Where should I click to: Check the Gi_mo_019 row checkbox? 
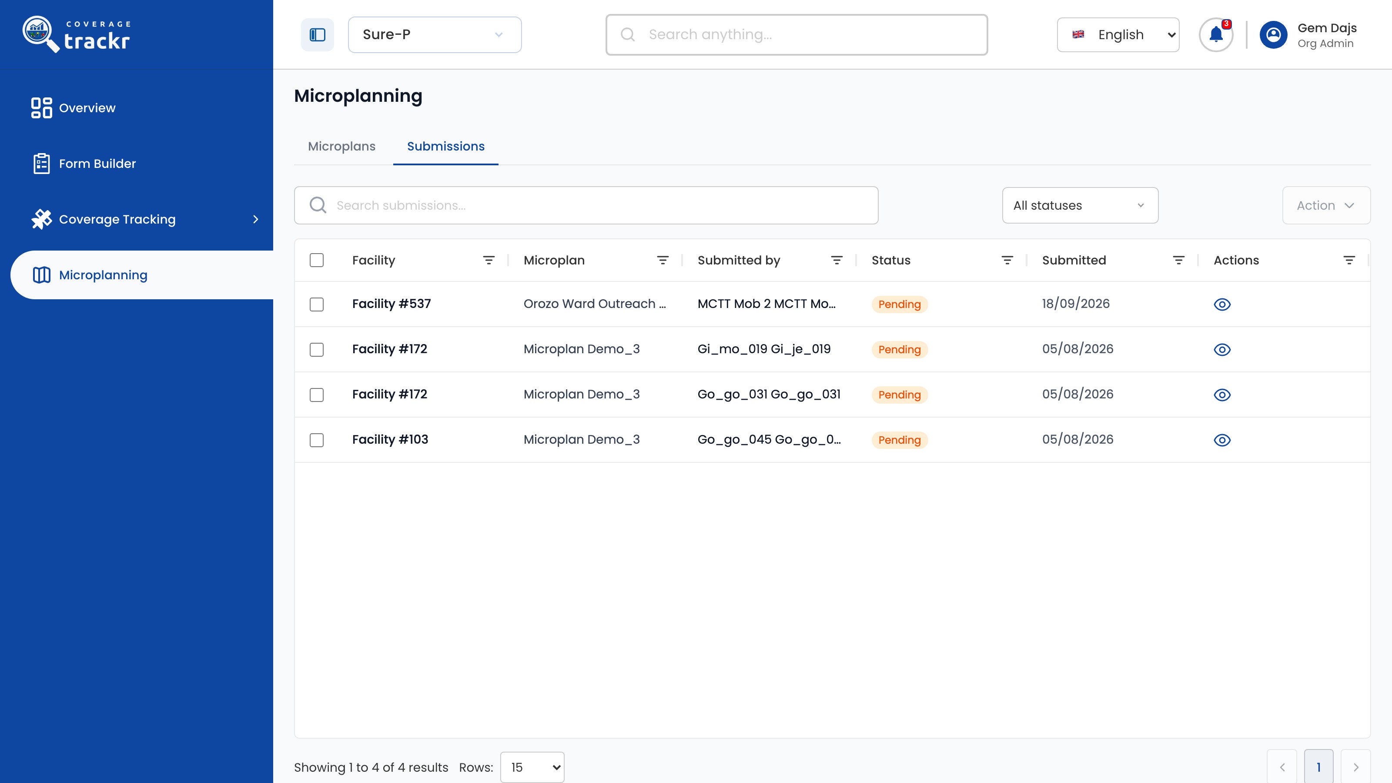[x=317, y=350]
